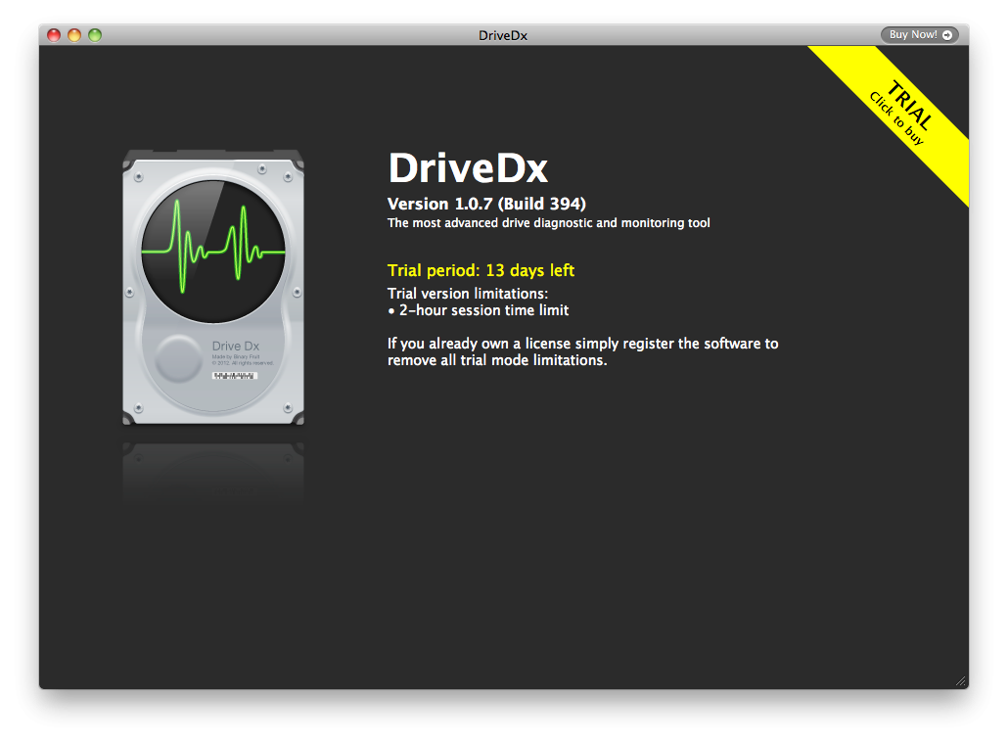Click the large DriveDx heading
1008x743 pixels.
pos(468,168)
